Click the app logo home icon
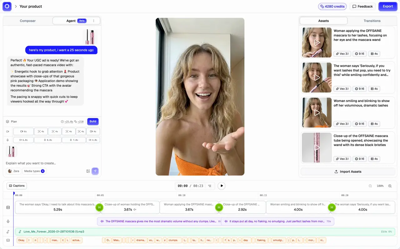Viewport: 400px width, 249px height. click(x=7, y=6)
